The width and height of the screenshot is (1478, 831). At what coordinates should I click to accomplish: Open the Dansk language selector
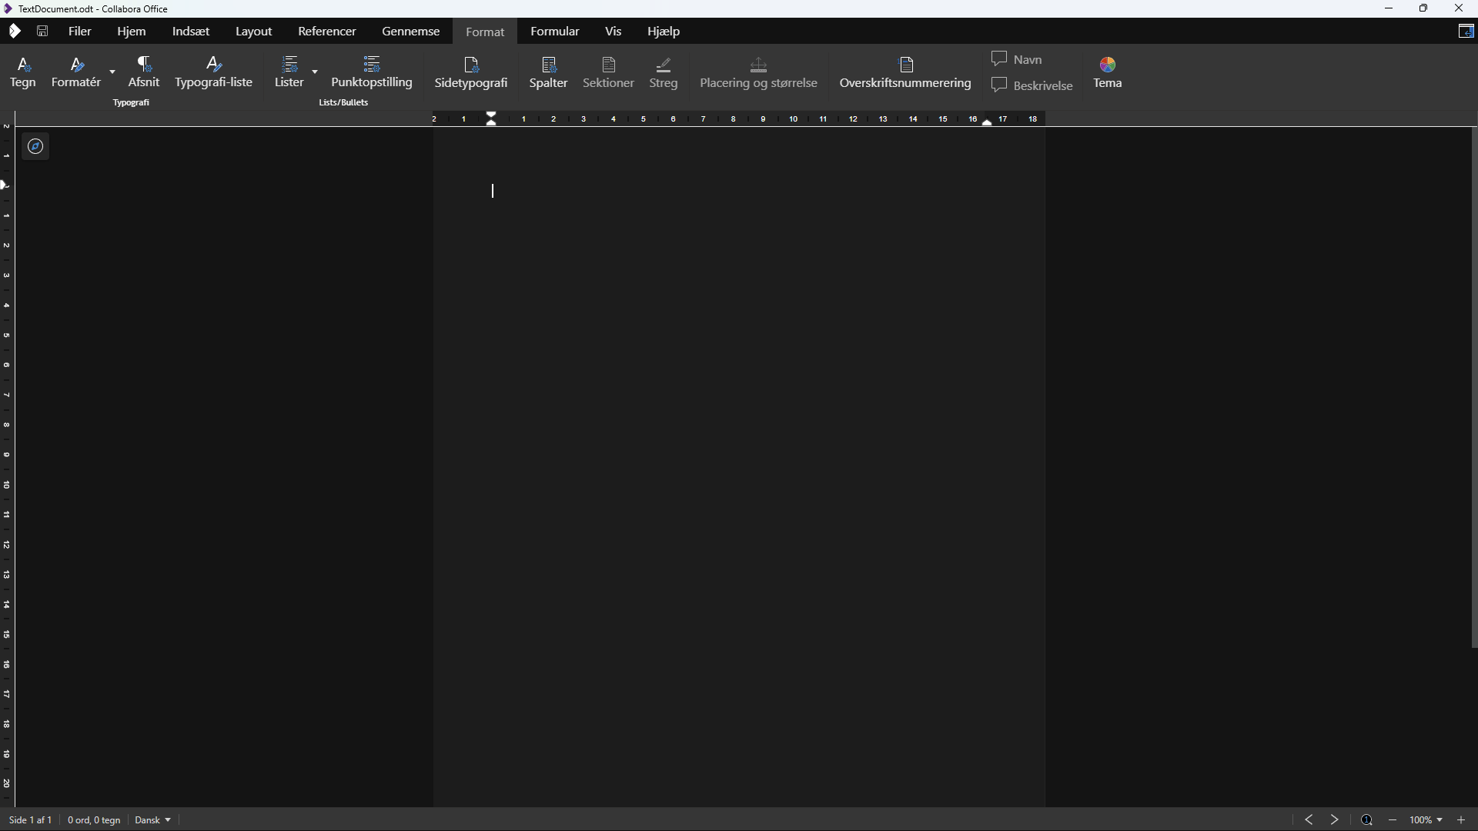tap(152, 819)
